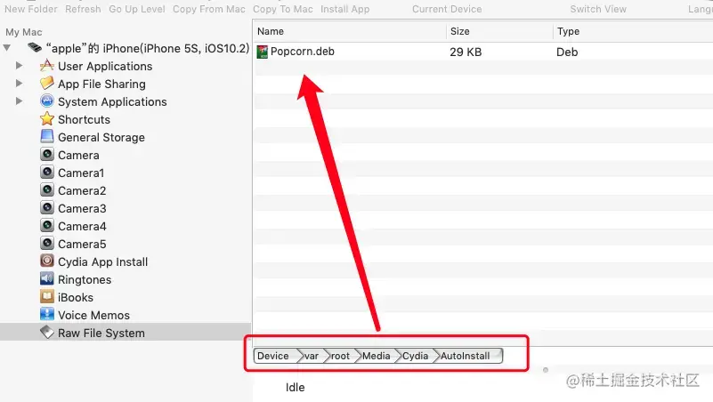Select Ringtones label in sidebar
The height and width of the screenshot is (402, 713).
pyautogui.click(x=85, y=279)
